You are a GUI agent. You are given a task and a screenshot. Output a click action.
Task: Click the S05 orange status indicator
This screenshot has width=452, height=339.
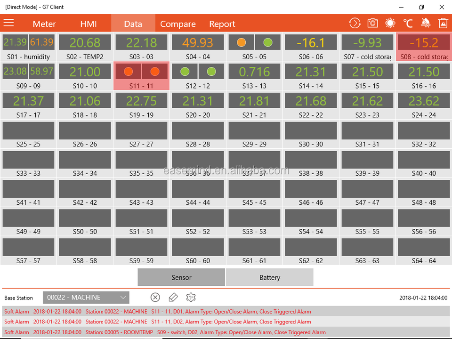[x=241, y=42]
